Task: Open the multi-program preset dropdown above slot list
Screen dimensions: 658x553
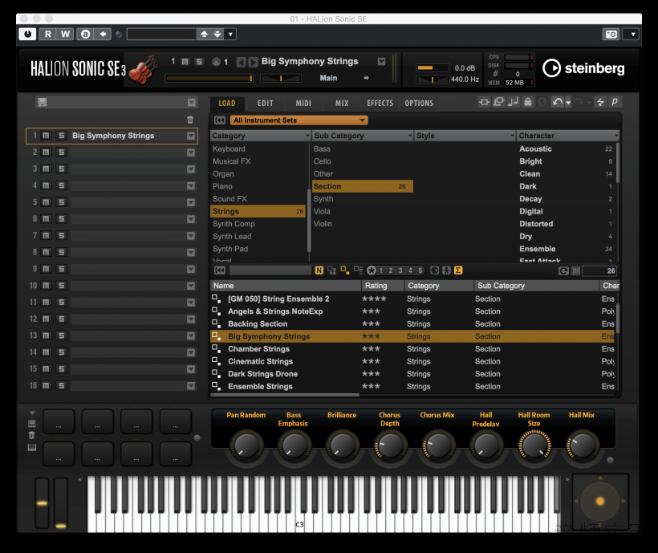Action: (191, 103)
